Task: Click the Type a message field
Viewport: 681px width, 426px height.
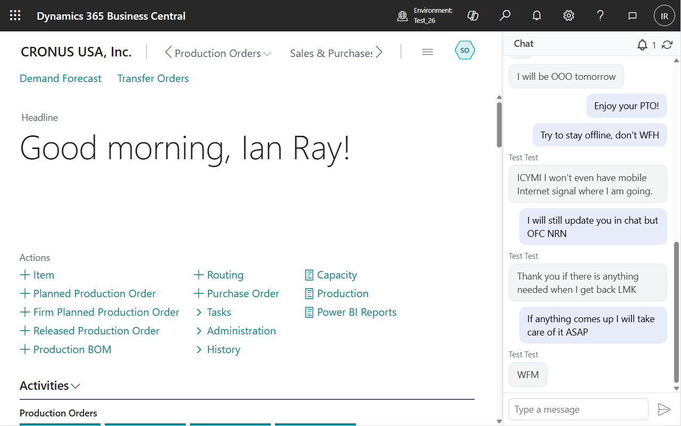Action: 578,409
